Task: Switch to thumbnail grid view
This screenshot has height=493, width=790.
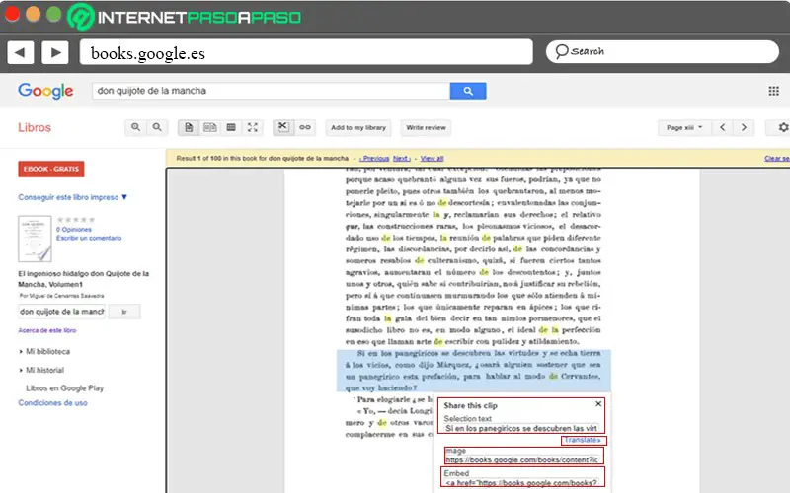Action: (x=231, y=127)
